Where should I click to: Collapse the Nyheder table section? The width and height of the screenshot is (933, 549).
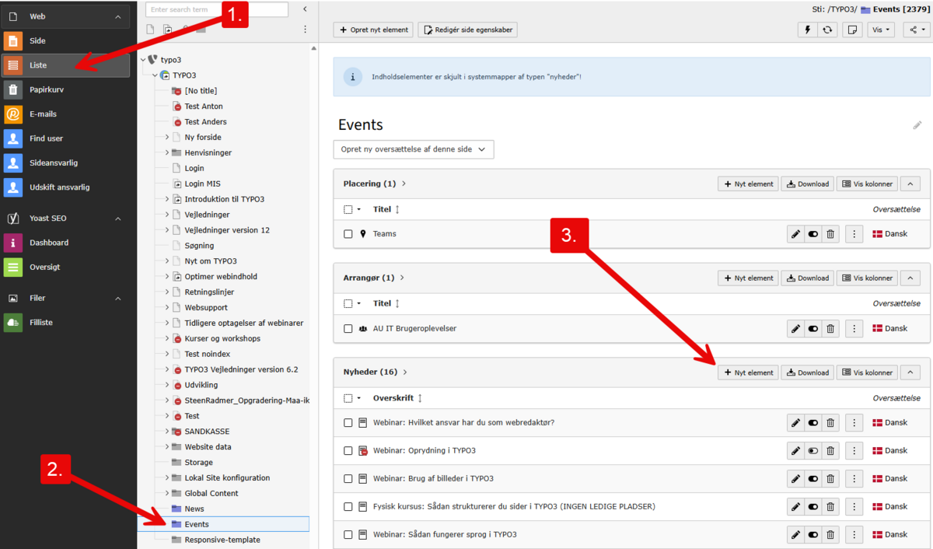910,372
